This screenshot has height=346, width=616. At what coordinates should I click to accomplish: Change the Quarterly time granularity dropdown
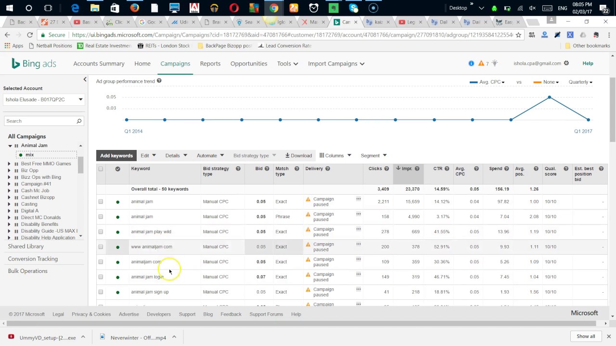(580, 82)
